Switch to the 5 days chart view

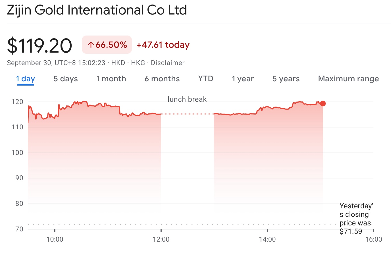[x=65, y=79]
